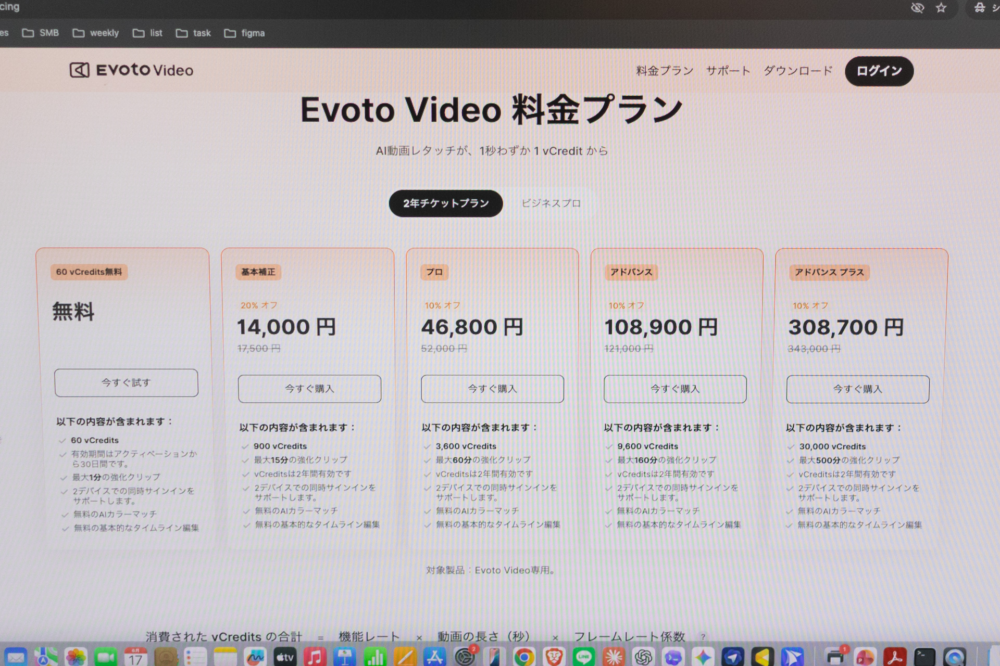The height and width of the screenshot is (666, 1000).
Task: Select the 2年チケットプラン tab
Action: point(446,203)
